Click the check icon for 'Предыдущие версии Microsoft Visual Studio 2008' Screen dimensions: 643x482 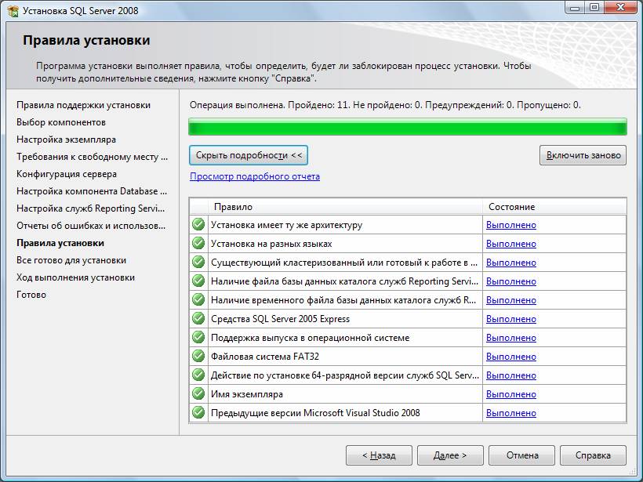click(x=198, y=413)
